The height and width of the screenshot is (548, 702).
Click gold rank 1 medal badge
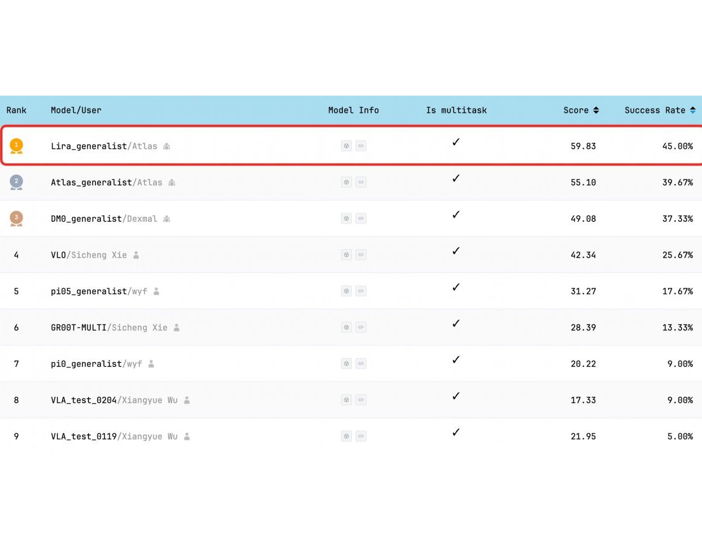click(x=17, y=146)
